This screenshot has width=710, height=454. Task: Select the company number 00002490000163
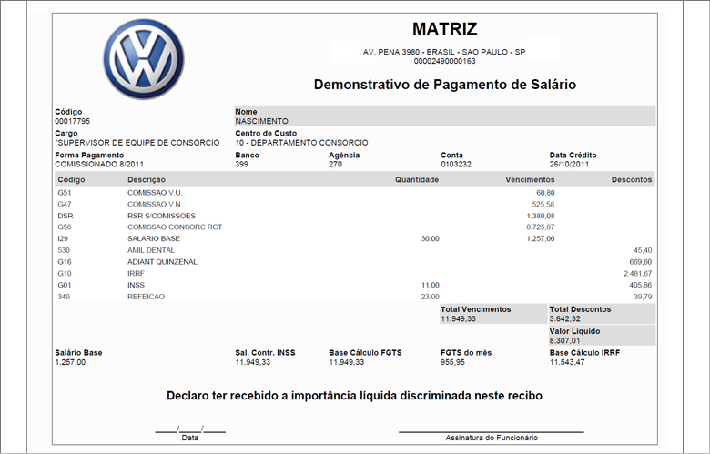(x=444, y=61)
